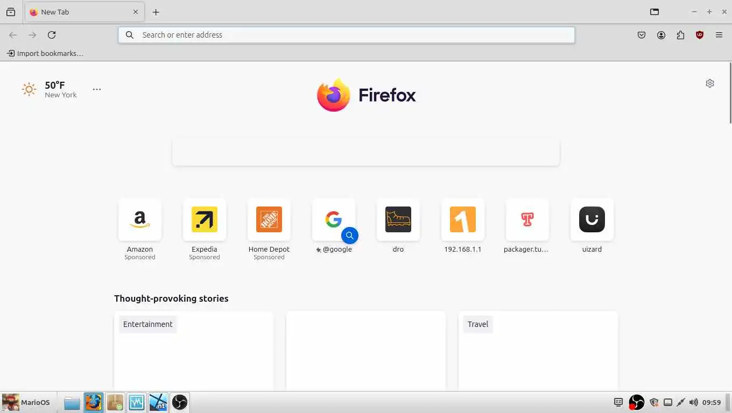The width and height of the screenshot is (732, 413).
Task: Open the hamburger application menu
Action: [719, 35]
